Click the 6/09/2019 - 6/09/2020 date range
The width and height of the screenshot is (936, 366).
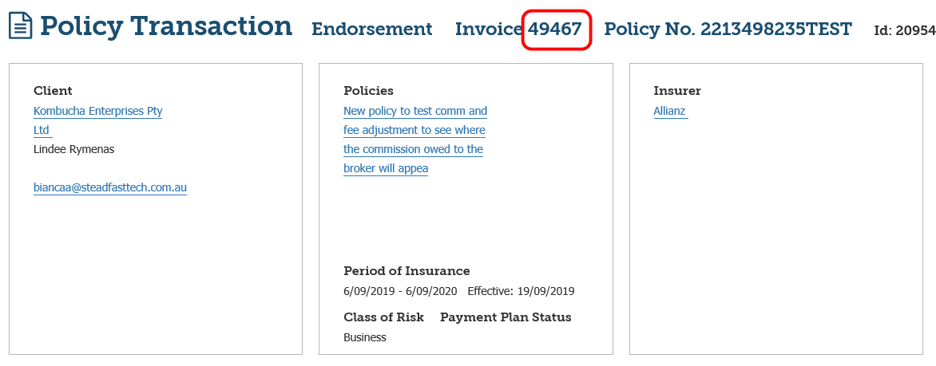400,291
